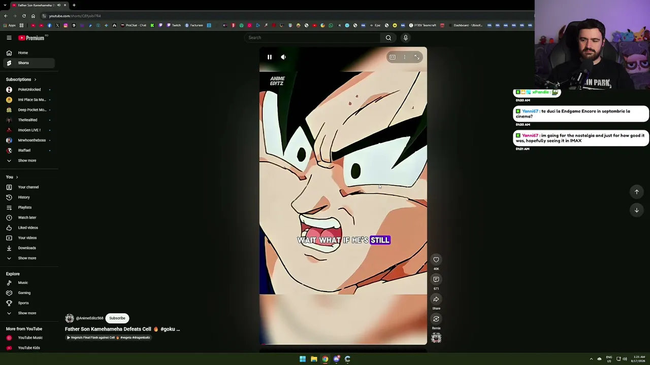
Task: Show more Explore items below Sports
Action: point(28,313)
